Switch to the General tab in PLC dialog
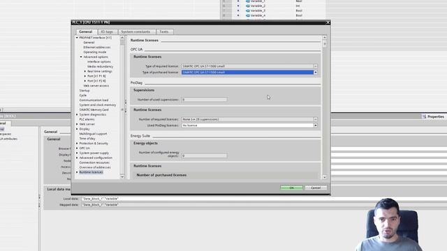Image resolution: width=447 pixels, height=251 pixels. tap(85, 31)
